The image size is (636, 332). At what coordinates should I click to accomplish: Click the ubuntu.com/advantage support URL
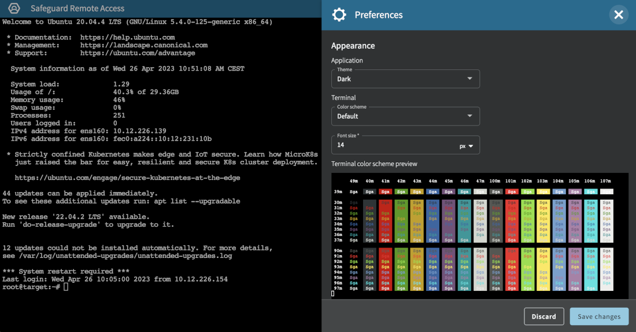[x=138, y=53]
